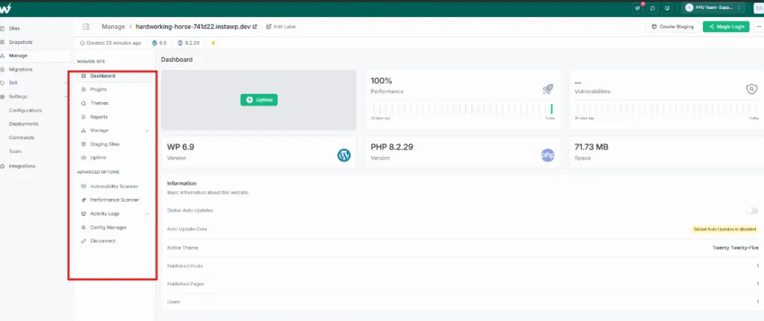Click the InstaWP logo
The height and width of the screenshot is (321, 764).
click(5, 8)
